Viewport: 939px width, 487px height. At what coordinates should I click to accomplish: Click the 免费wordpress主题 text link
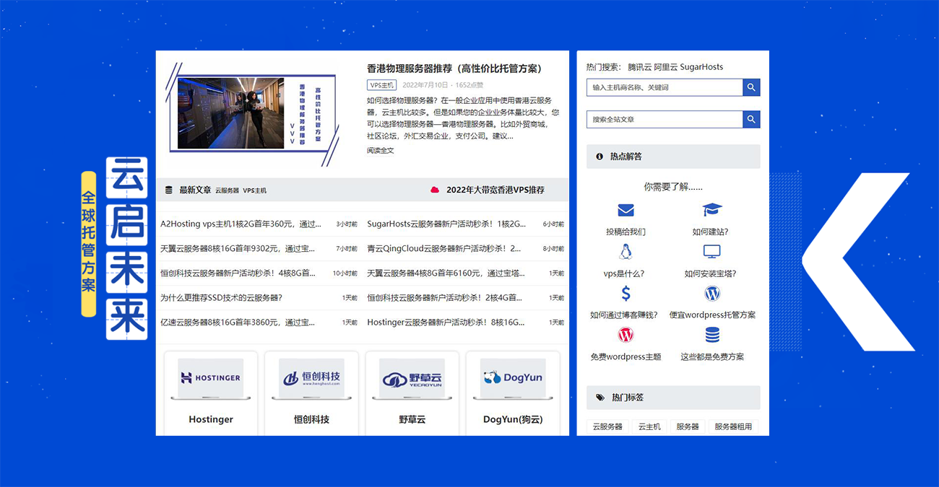click(626, 356)
